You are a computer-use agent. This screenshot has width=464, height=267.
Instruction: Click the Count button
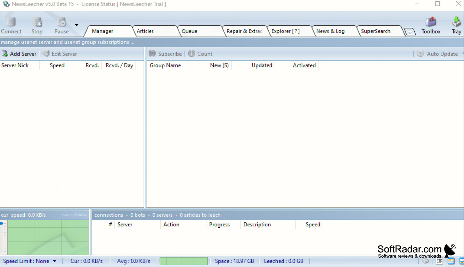(x=200, y=54)
